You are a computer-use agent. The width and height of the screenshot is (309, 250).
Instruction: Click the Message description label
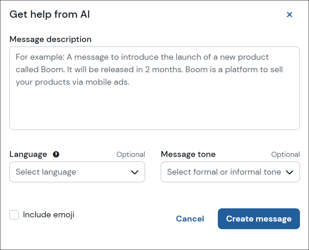pyautogui.click(x=50, y=39)
